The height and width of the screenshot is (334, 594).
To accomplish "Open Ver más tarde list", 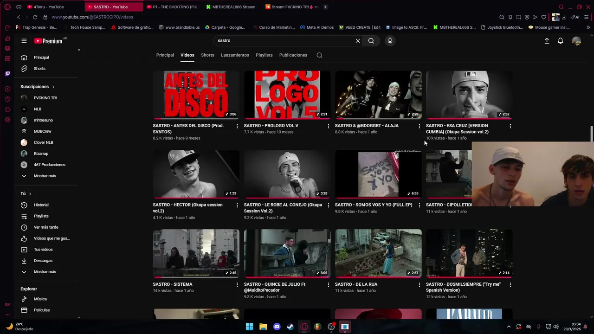I will [x=46, y=227].
